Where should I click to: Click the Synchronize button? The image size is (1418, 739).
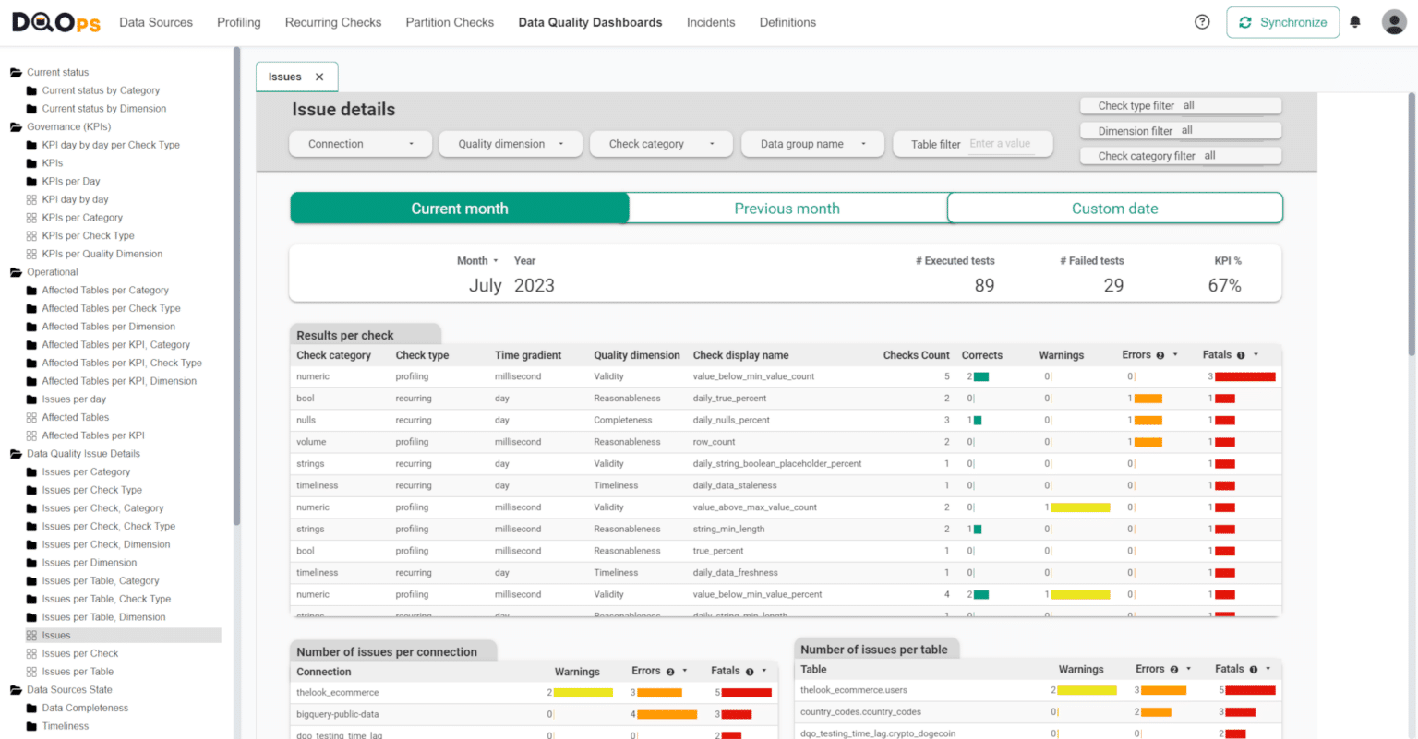click(x=1282, y=21)
